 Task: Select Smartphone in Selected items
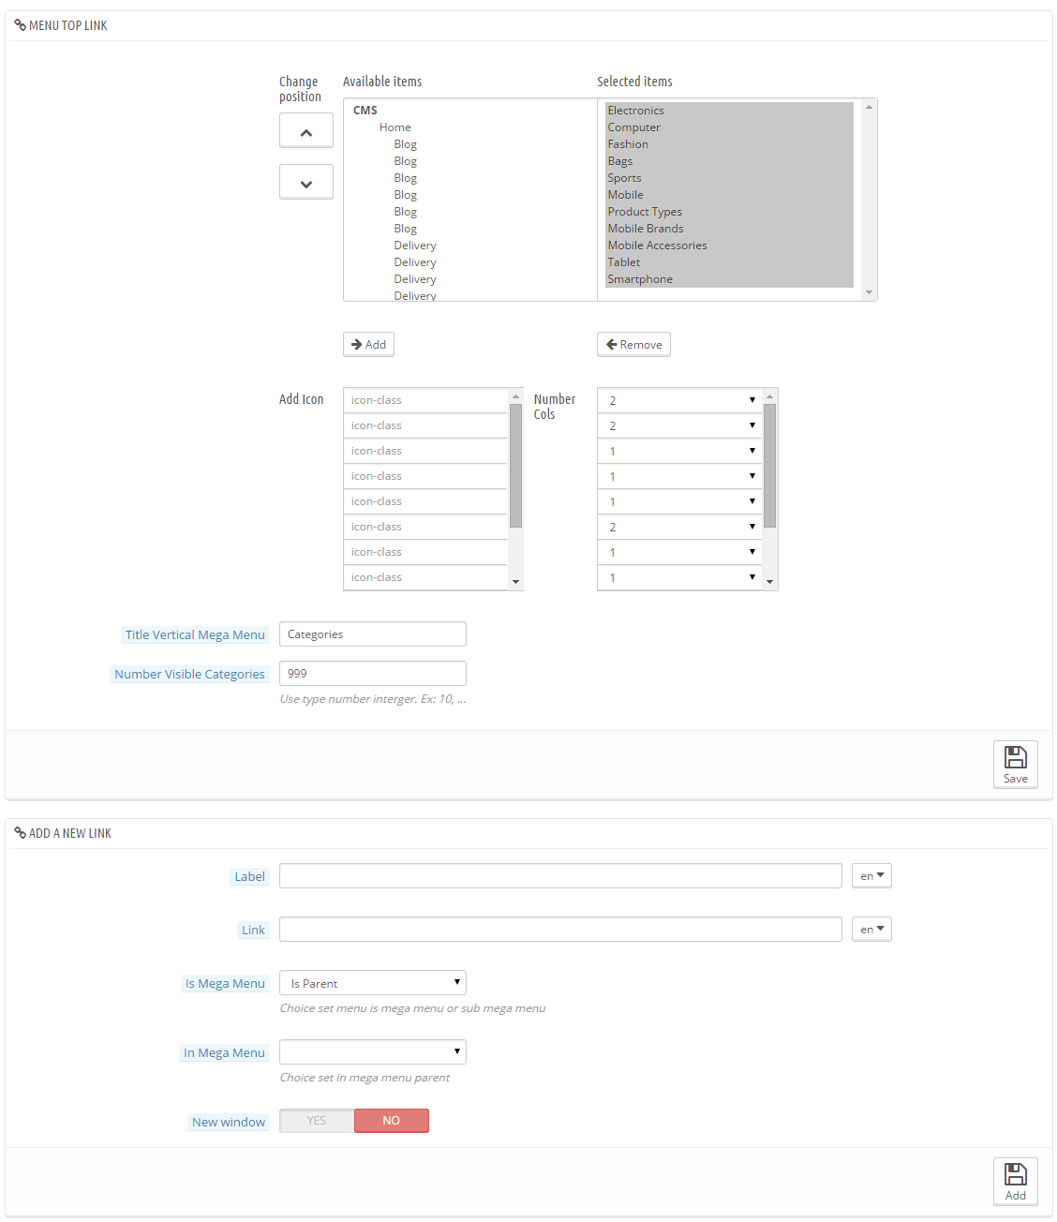coord(729,279)
